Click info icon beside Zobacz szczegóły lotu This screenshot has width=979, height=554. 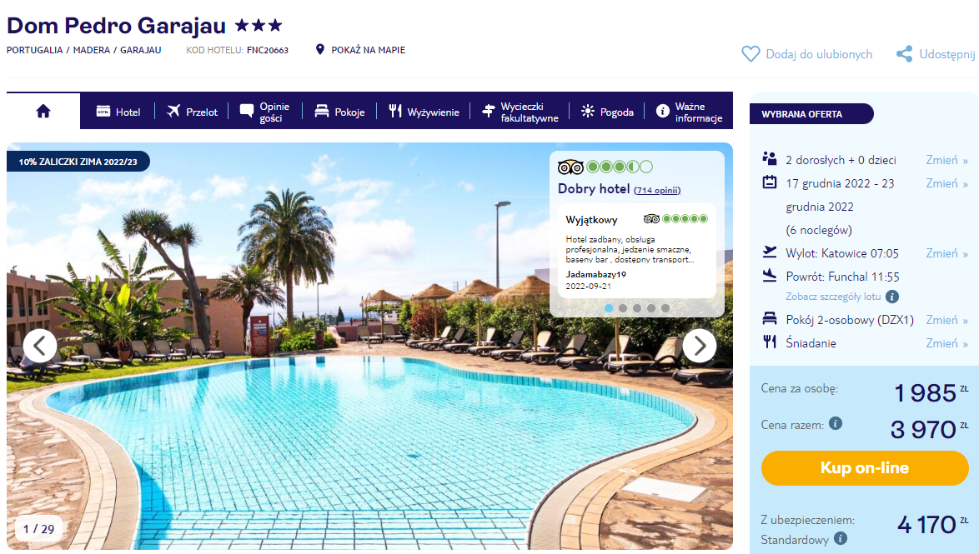[893, 297]
